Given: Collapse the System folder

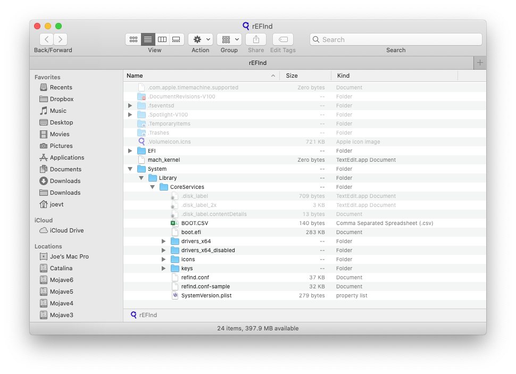Looking at the screenshot, I should coord(130,169).
